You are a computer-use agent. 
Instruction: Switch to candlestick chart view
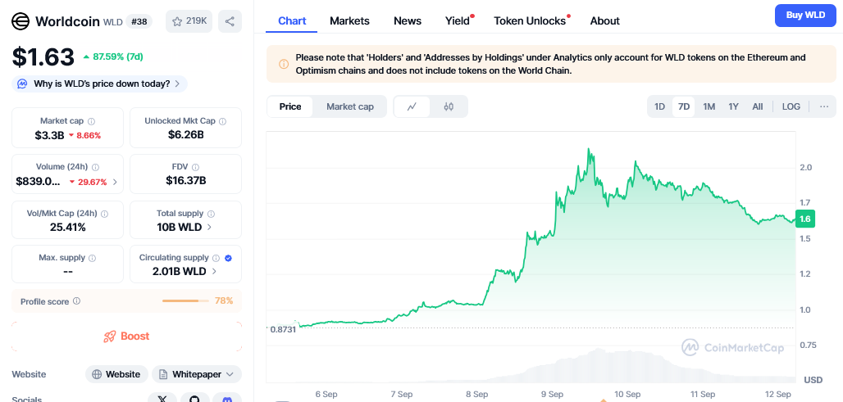[449, 106]
